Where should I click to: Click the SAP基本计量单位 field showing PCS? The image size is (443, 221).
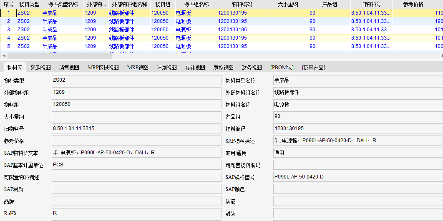point(136,165)
